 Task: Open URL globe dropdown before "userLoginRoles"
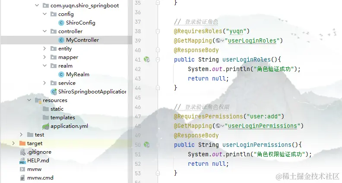[220, 41]
